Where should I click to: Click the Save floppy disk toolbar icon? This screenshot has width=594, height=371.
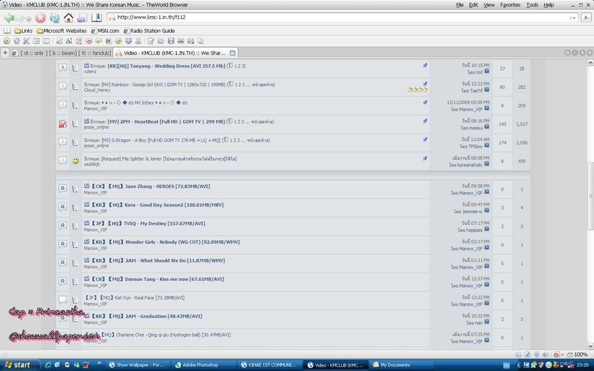pos(171,41)
